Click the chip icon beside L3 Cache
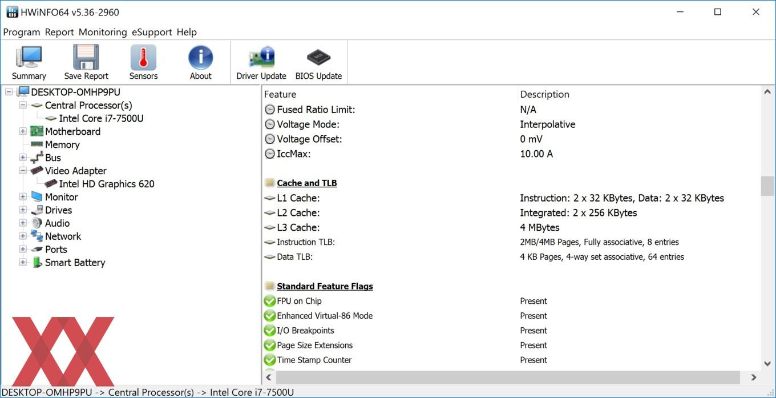The width and height of the screenshot is (776, 398). coord(270,228)
